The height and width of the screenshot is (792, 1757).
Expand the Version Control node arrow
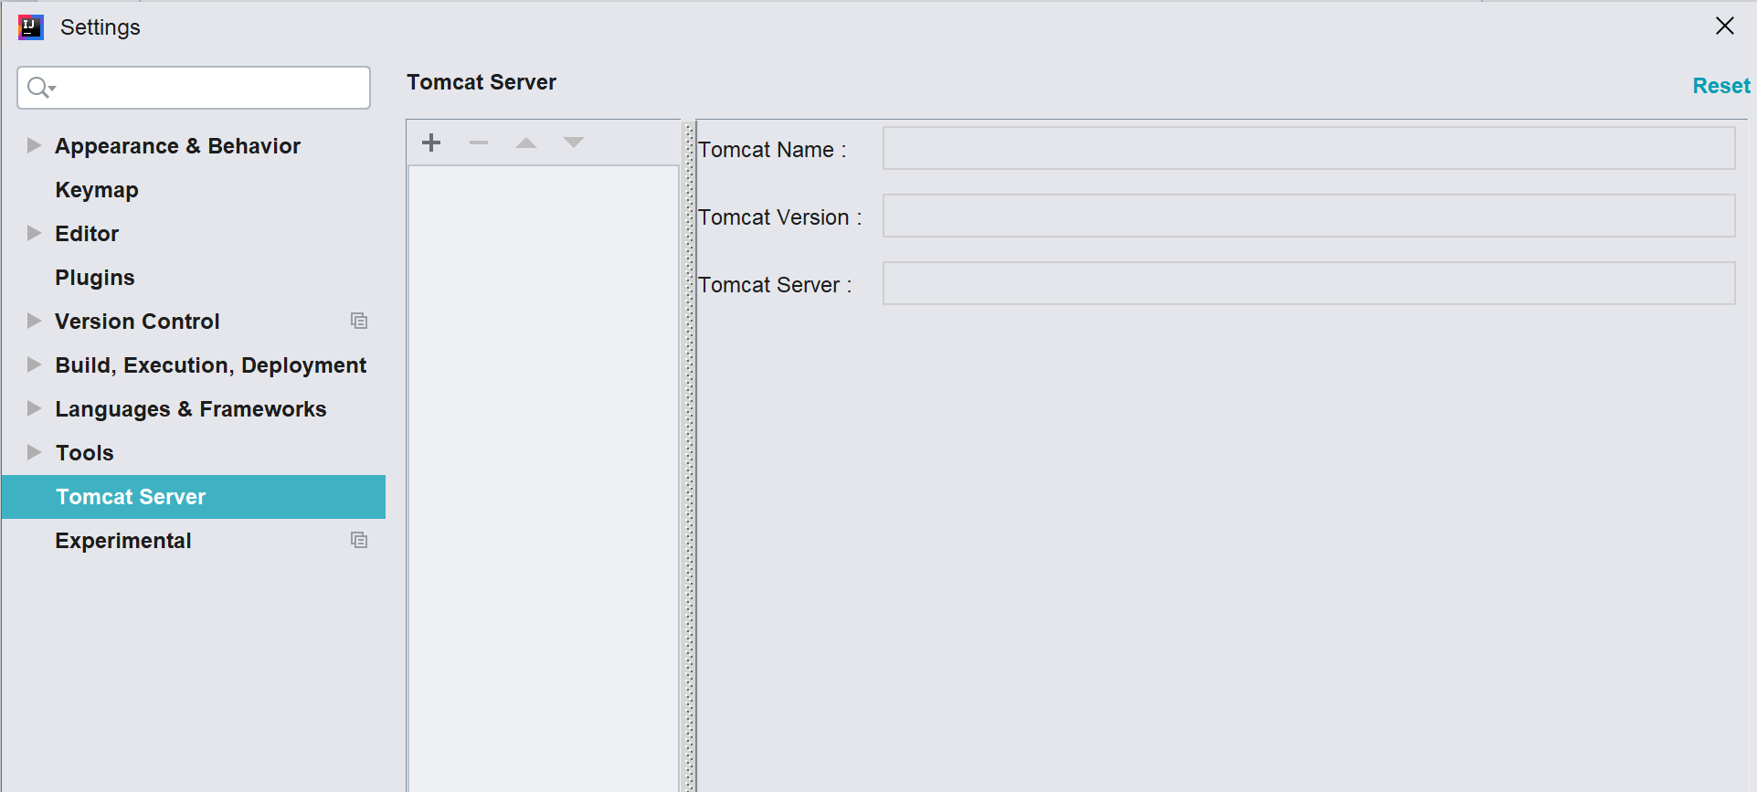point(34,321)
